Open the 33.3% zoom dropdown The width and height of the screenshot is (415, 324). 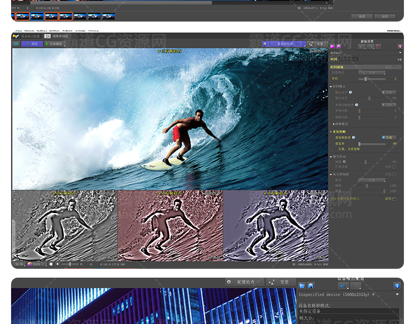(x=20, y=264)
